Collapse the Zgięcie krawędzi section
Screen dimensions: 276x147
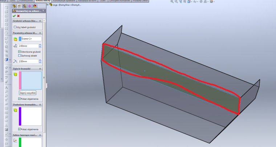tap(40, 68)
